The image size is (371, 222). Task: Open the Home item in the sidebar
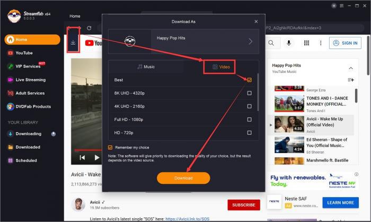tap(32, 40)
